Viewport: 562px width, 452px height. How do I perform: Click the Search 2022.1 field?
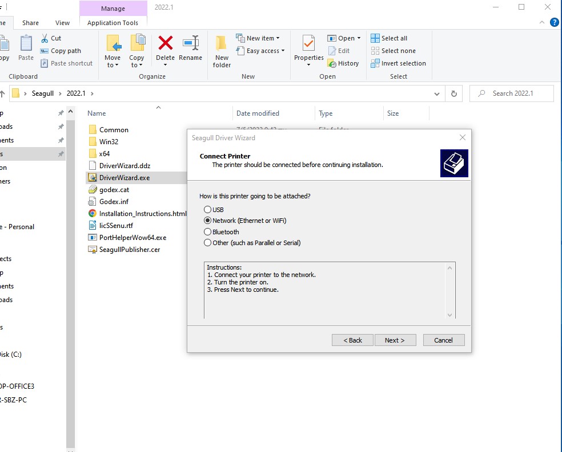(512, 93)
